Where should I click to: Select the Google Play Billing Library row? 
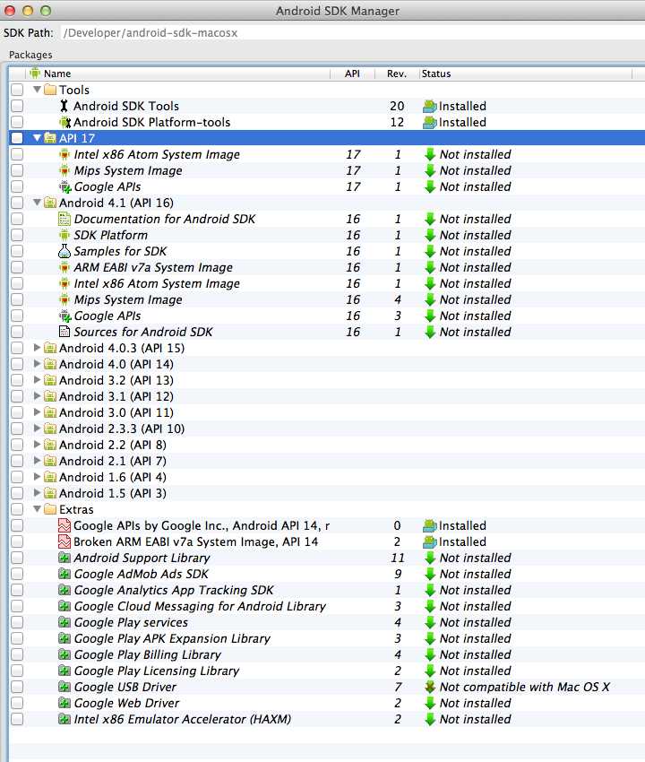click(326, 654)
